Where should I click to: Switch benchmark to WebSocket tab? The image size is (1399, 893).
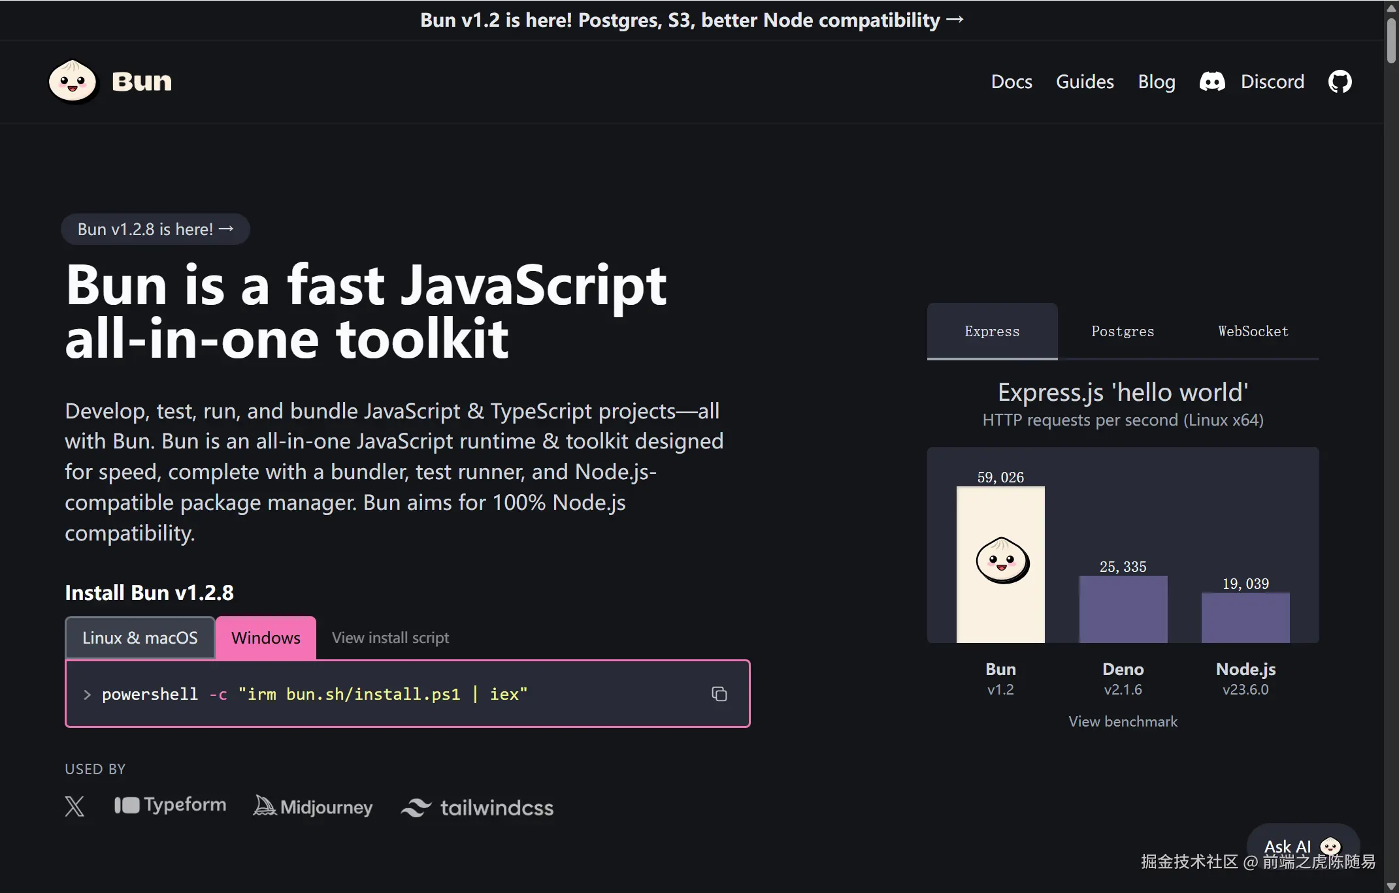tap(1253, 331)
